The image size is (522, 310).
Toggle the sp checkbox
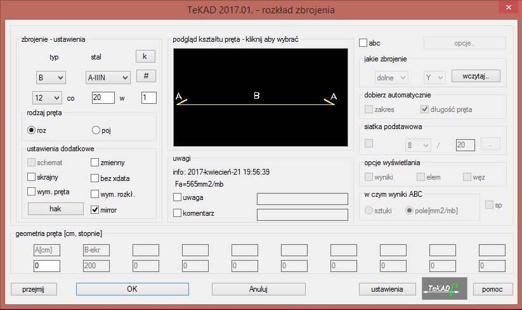[x=490, y=205]
